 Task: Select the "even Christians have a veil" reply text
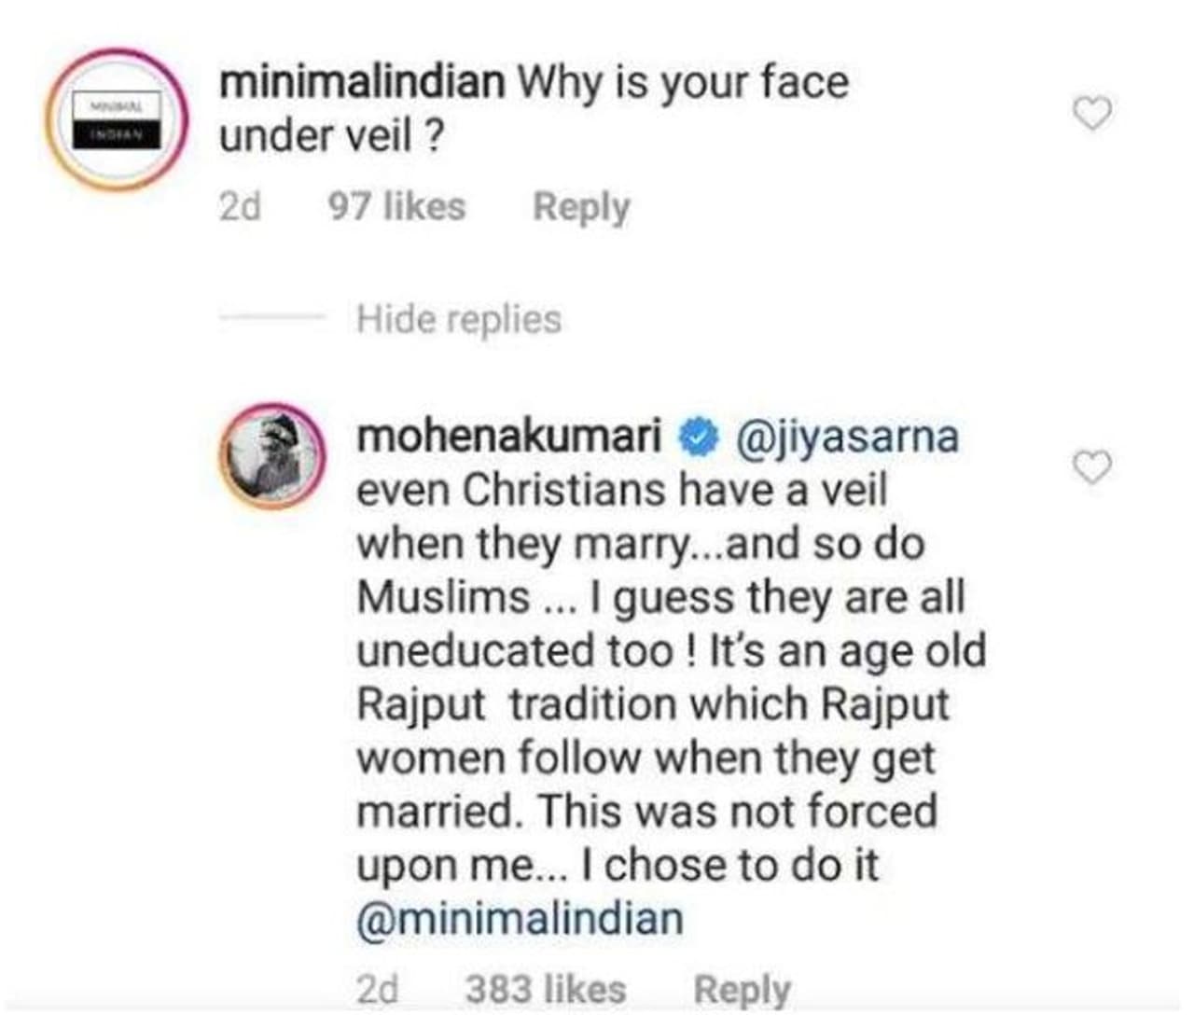[x=621, y=491]
